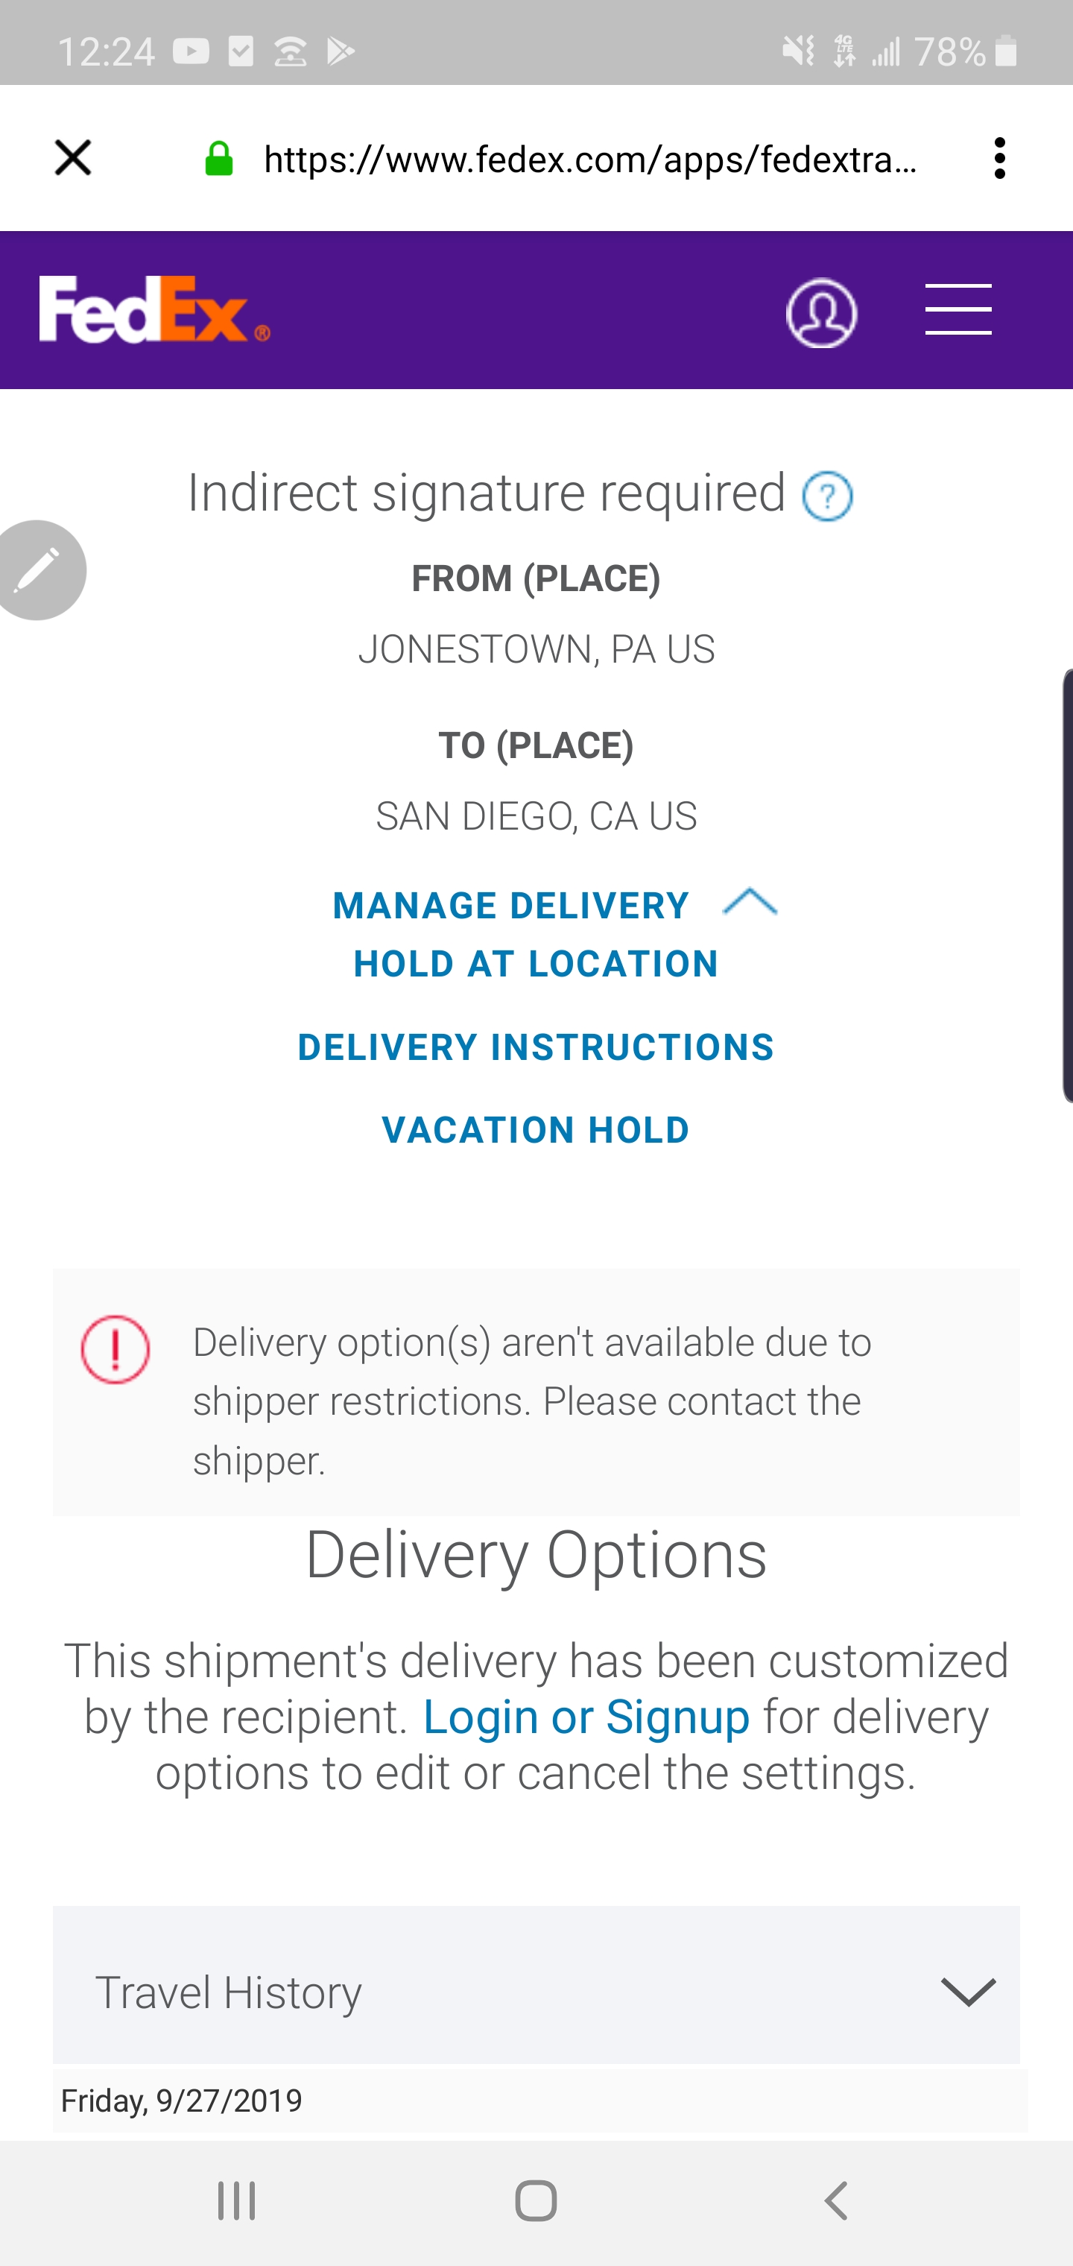Close the browser tab with X
This screenshot has width=1073, height=2266.
point(73,158)
